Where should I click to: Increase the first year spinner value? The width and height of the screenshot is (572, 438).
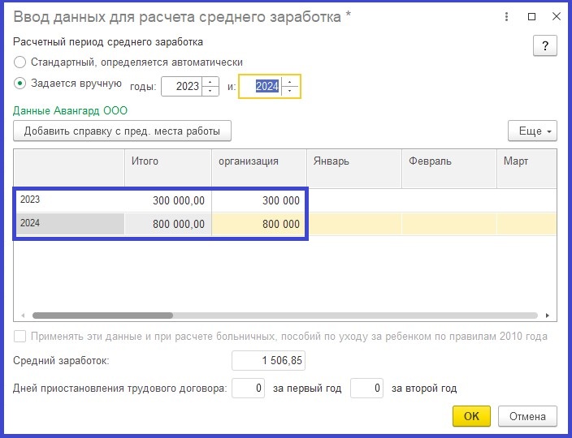210,82
